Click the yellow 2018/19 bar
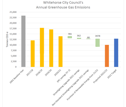 click(42, 47)
